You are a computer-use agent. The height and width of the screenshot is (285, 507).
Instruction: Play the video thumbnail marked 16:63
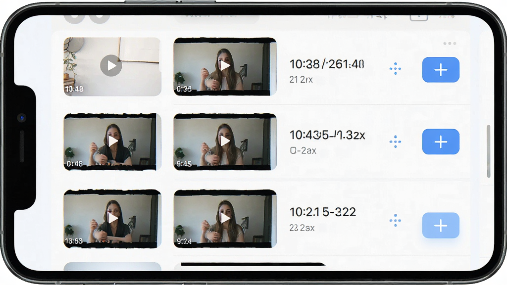point(112,218)
